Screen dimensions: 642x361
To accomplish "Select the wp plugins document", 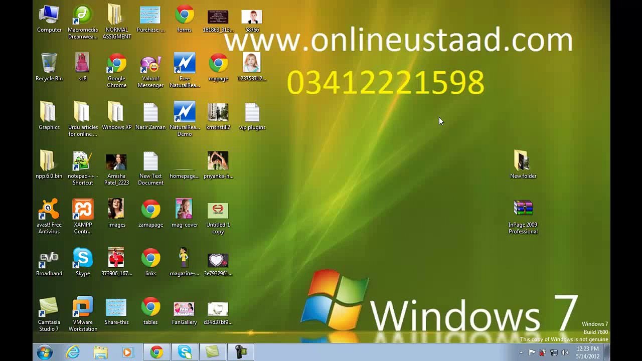I will tap(252, 116).
